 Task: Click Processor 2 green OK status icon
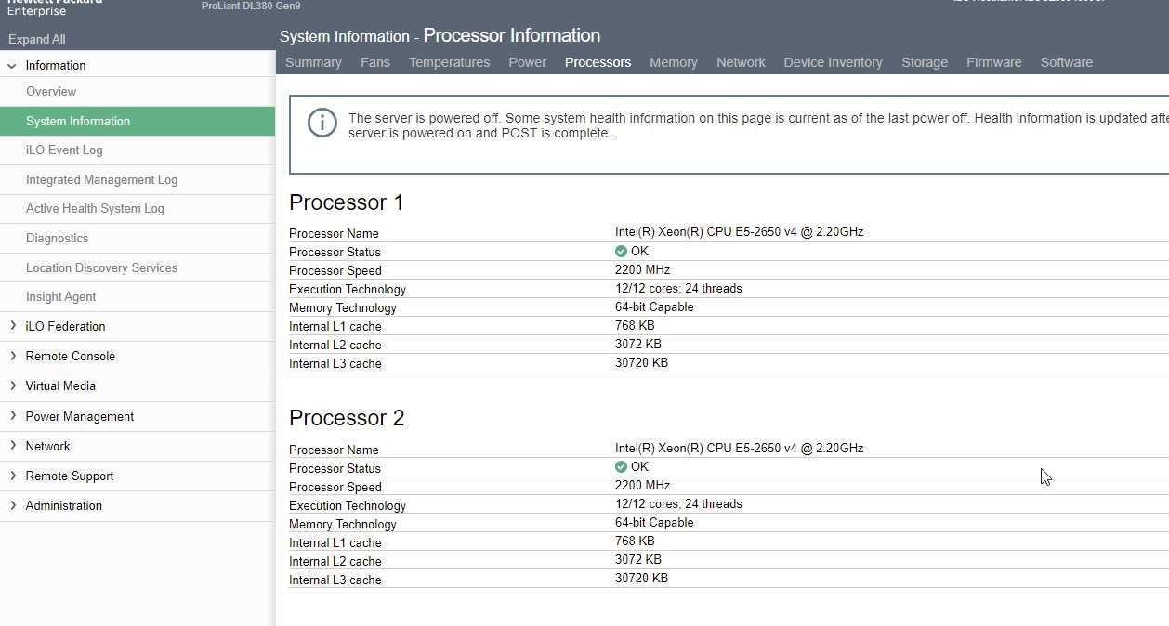(621, 466)
